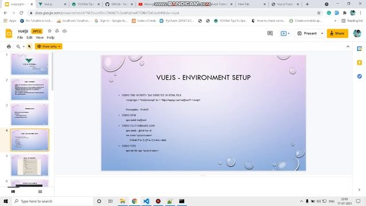Viewport: 366px width, 206px height.
Task: Open the View only mode dropdown
Action: coord(49,46)
